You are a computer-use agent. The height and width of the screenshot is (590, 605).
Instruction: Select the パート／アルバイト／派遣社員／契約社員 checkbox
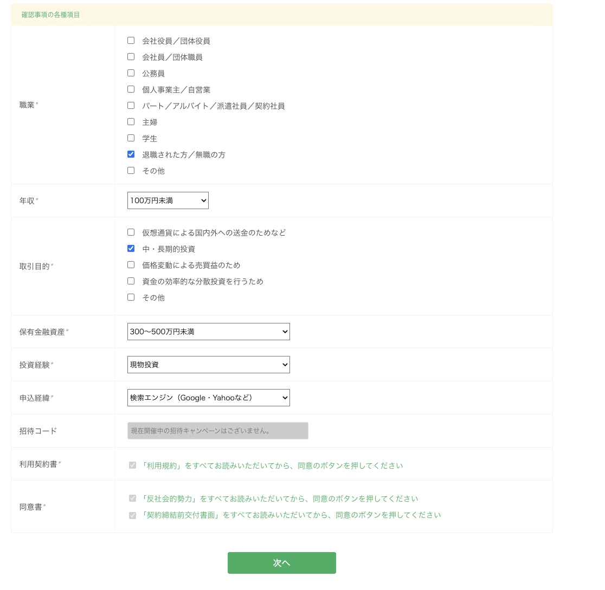click(131, 105)
